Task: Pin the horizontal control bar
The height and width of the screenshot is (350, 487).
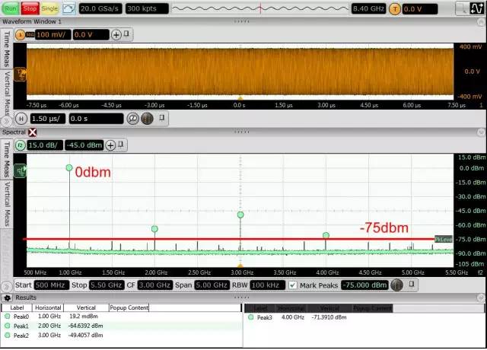Action: [162, 118]
